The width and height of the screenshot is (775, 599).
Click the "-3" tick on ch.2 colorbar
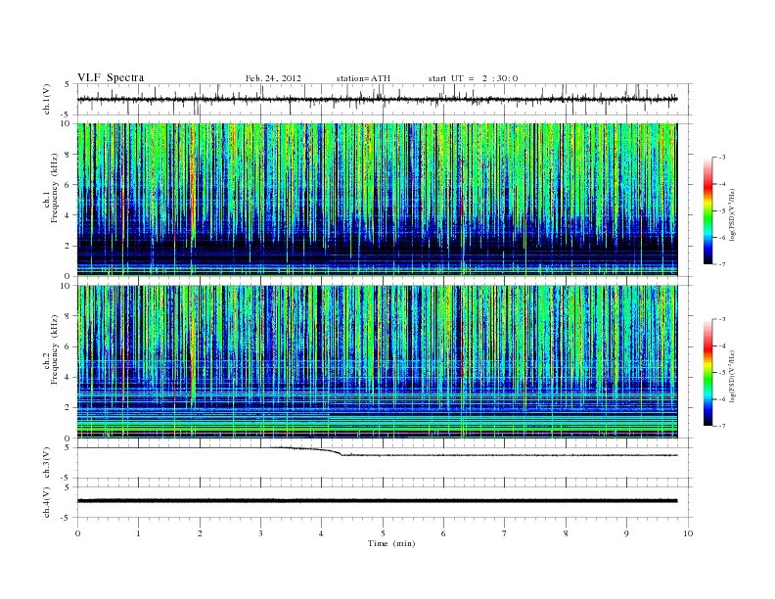pyautogui.click(x=722, y=319)
